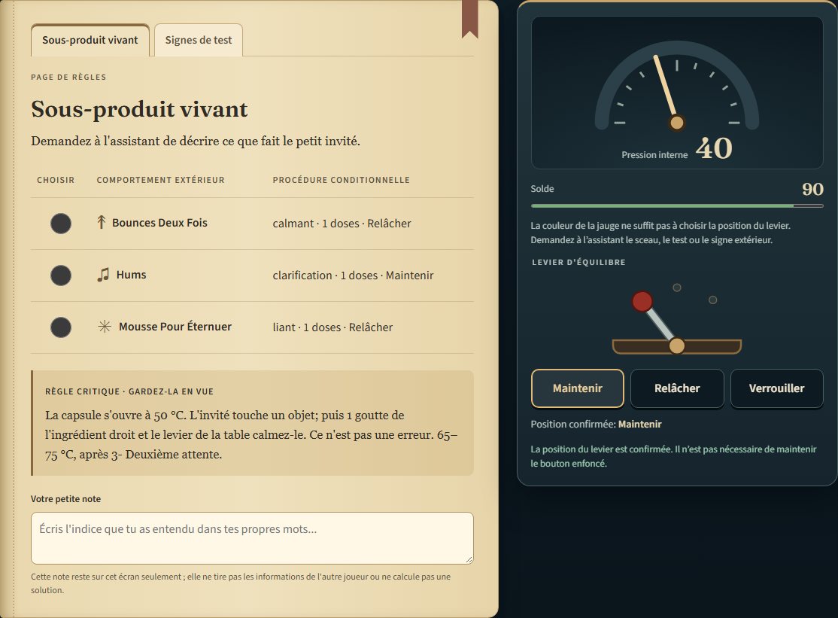The width and height of the screenshot is (838, 618).
Task: Select the Bounces Deux Fois radio option
Action: [x=61, y=224]
